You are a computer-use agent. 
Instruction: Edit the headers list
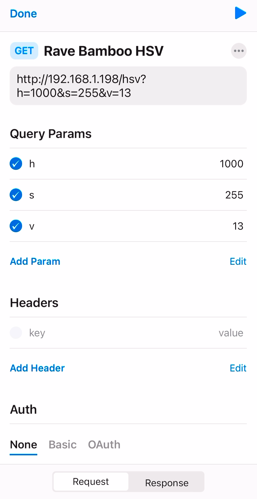click(x=238, y=368)
